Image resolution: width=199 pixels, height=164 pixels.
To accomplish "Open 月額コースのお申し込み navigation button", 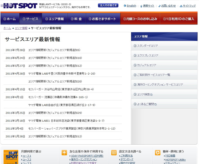I will click(x=140, y=19).
